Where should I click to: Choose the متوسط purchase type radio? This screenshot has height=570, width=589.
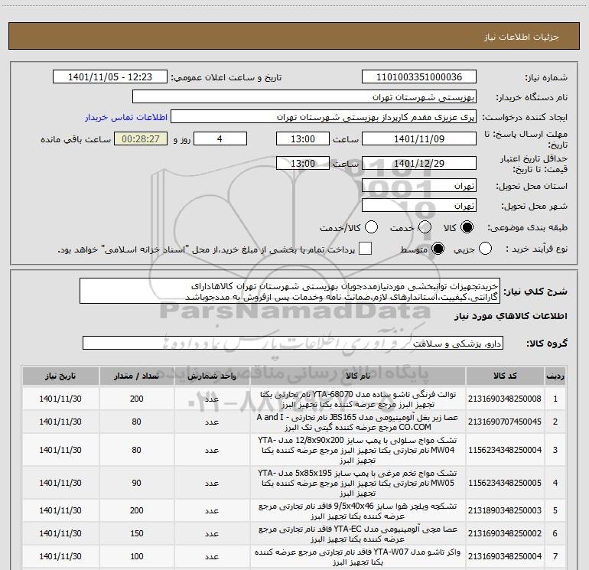tap(438, 249)
